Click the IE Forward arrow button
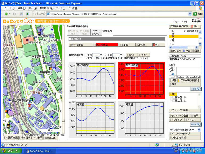205x154 pixels. [14, 14]
